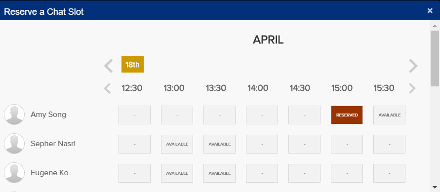Go to previous date with left chevron
Viewport: 440px width, 192px height.
[x=108, y=66]
